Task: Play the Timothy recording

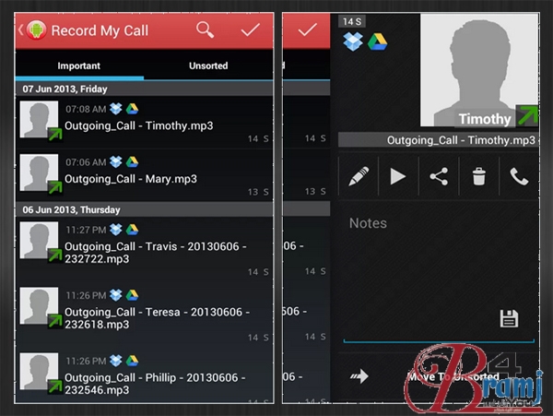Action: pyautogui.click(x=398, y=176)
